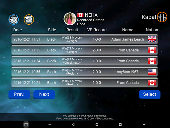Click the Select button

coord(150,94)
